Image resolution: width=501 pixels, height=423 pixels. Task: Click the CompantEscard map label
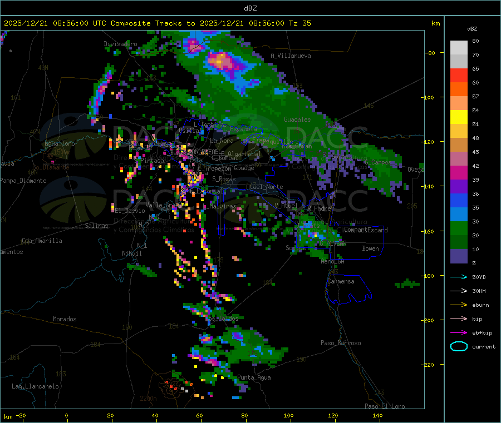[366, 230]
